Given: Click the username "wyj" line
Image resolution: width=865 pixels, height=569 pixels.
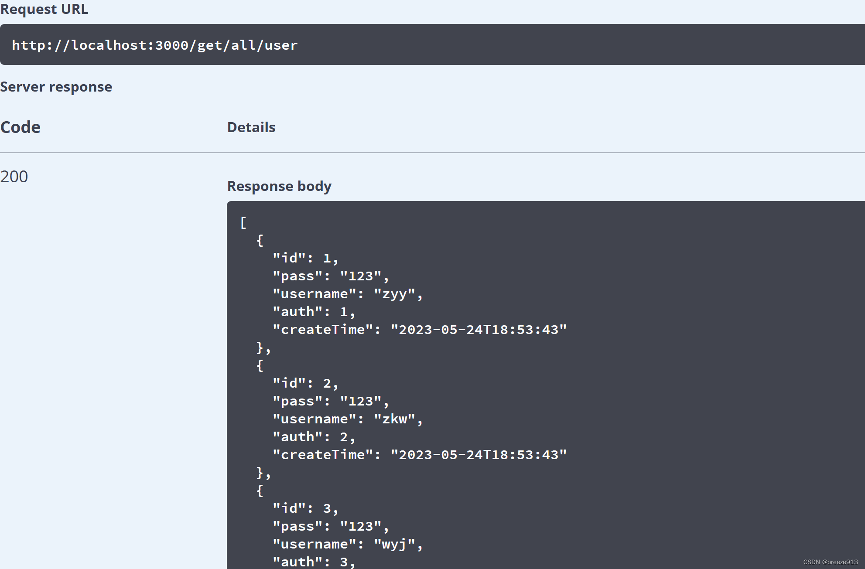Looking at the screenshot, I should point(347,544).
